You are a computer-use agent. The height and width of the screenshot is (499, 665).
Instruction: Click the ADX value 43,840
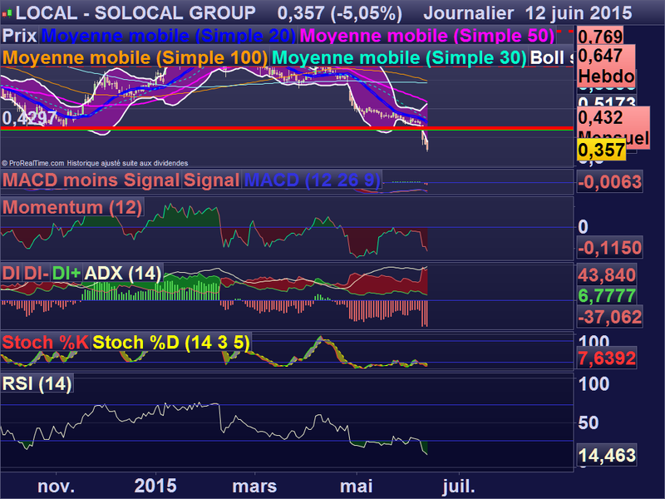[607, 275]
